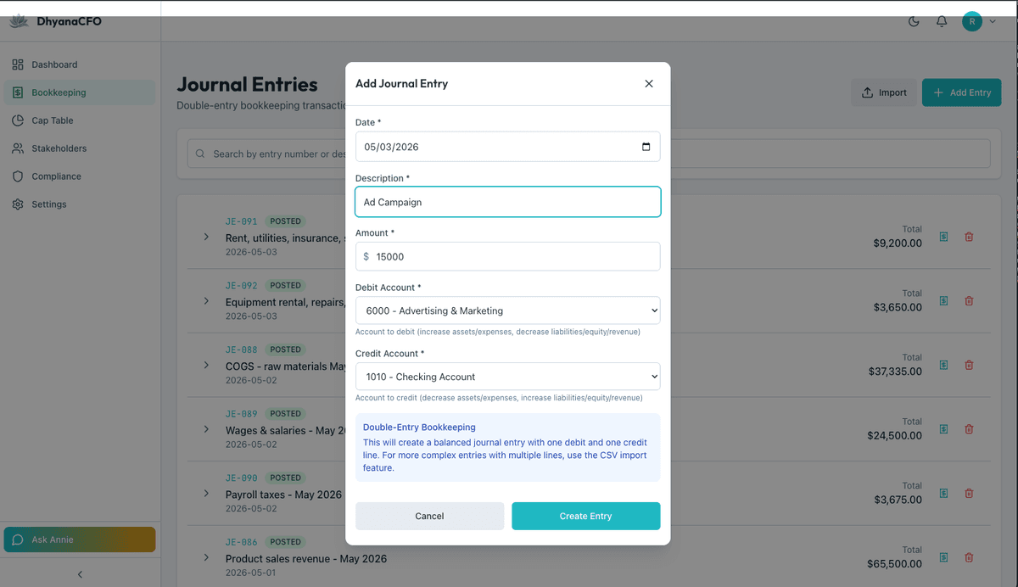The width and height of the screenshot is (1018, 587).
Task: Click the Compliance shield icon
Action: coord(18,176)
